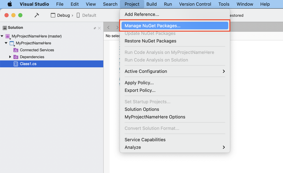Open the Version Control menu
This screenshot has width=283, height=173.
coord(195,4)
